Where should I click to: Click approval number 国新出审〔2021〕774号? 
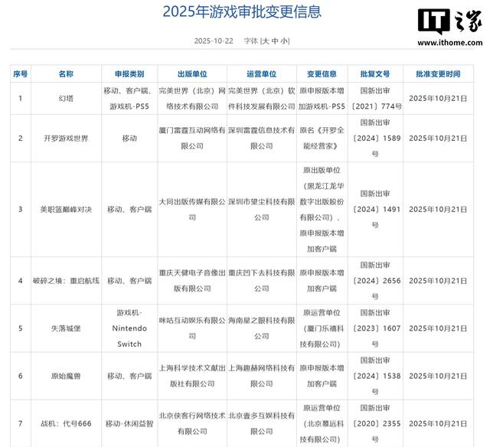coord(375,99)
